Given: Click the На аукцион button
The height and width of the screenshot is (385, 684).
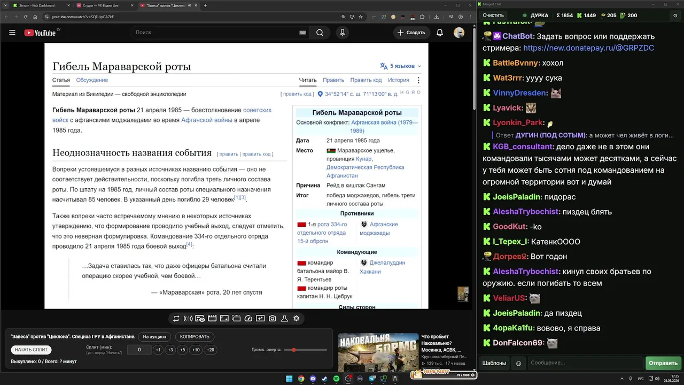Looking at the screenshot, I should (x=155, y=337).
